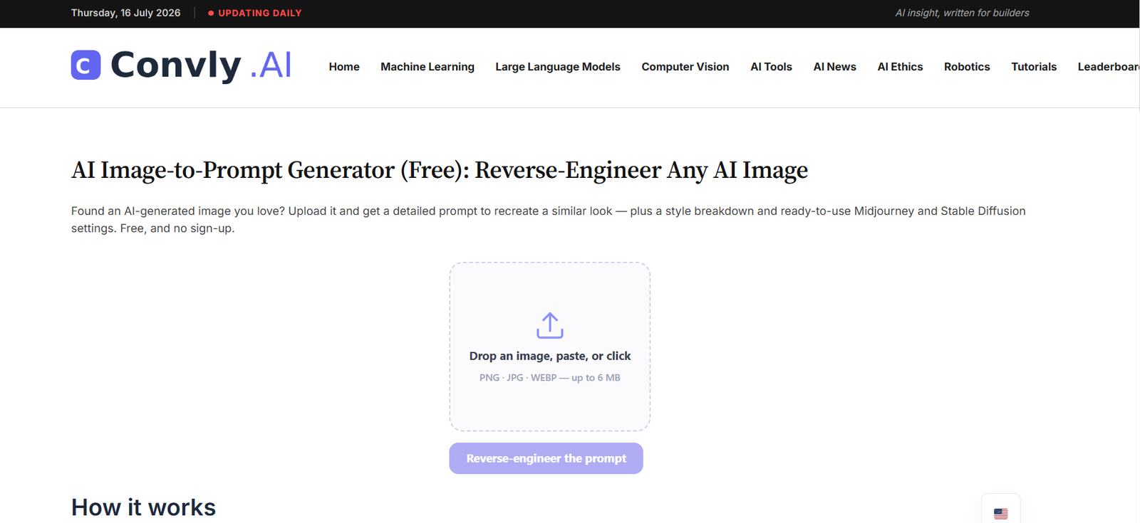Open Large Language Models menu item
Screen dimensions: 1140x523
(558, 67)
